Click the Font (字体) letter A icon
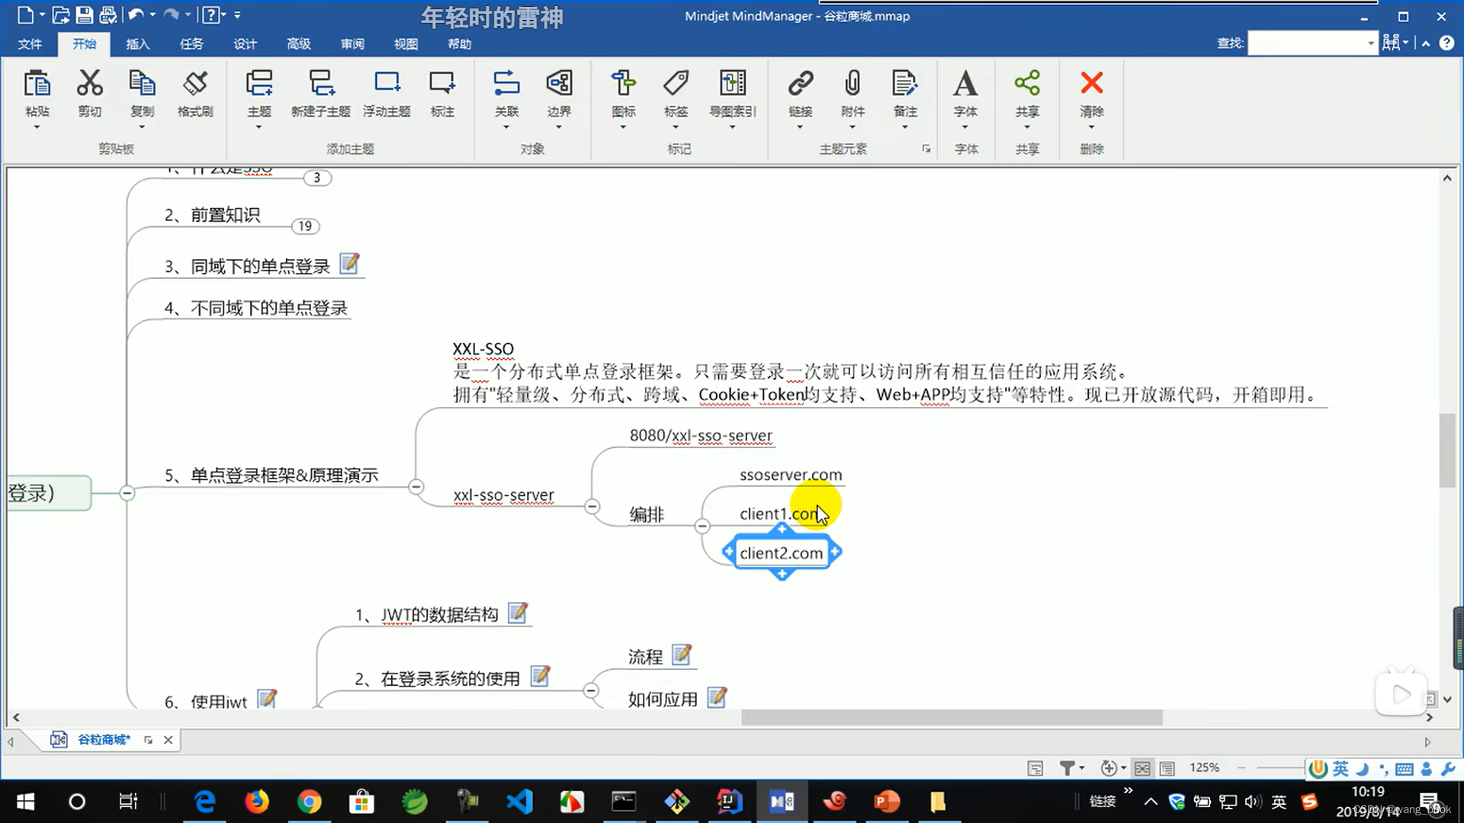 pos(965,83)
